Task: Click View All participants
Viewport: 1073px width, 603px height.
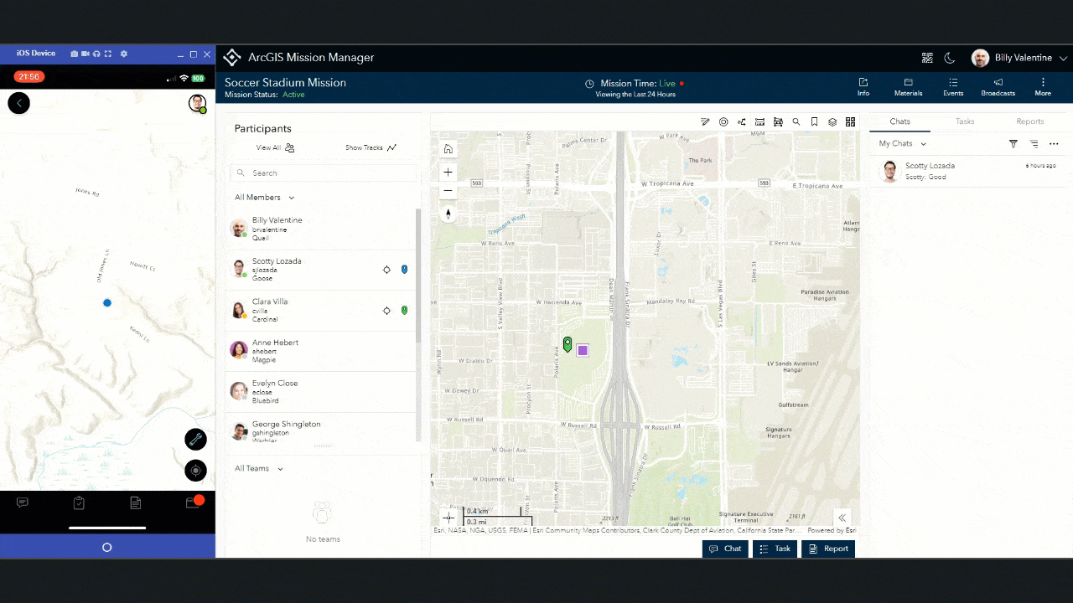Action: (x=275, y=147)
